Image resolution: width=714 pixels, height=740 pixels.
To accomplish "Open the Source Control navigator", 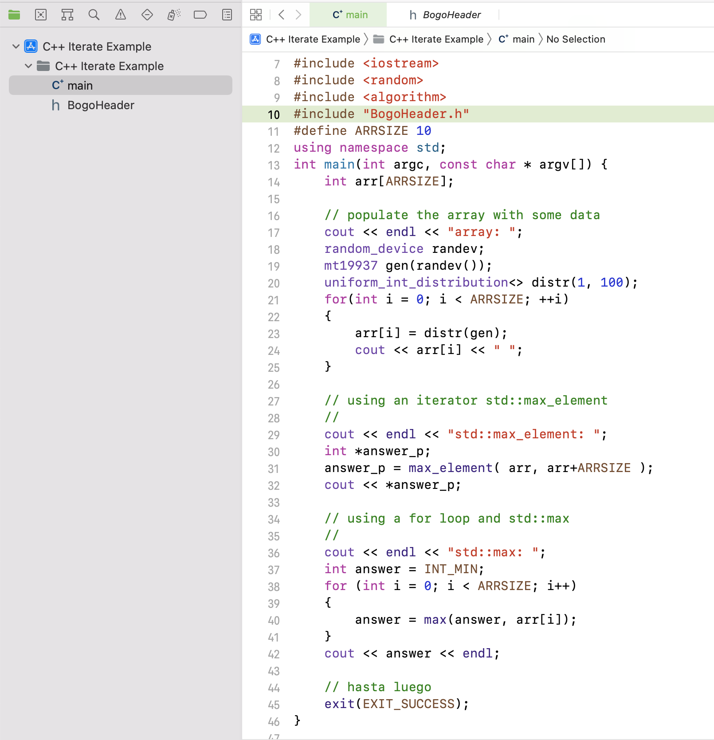I will tap(41, 15).
